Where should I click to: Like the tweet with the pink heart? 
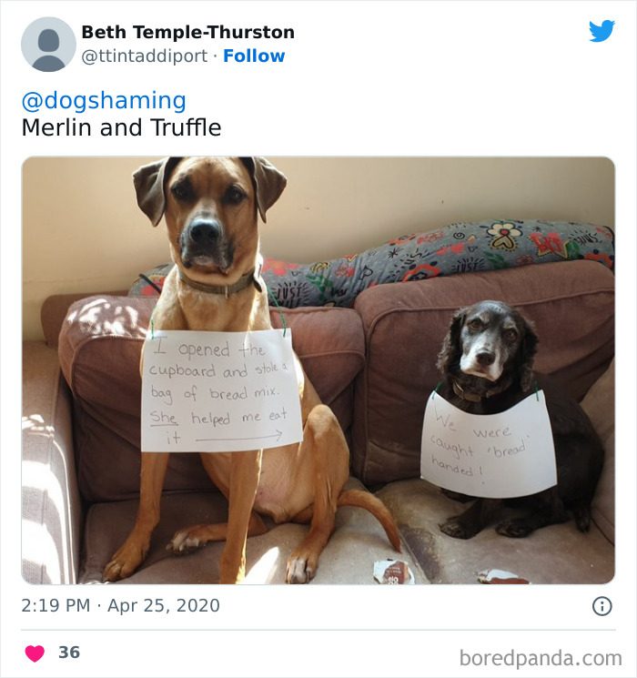tap(35, 653)
